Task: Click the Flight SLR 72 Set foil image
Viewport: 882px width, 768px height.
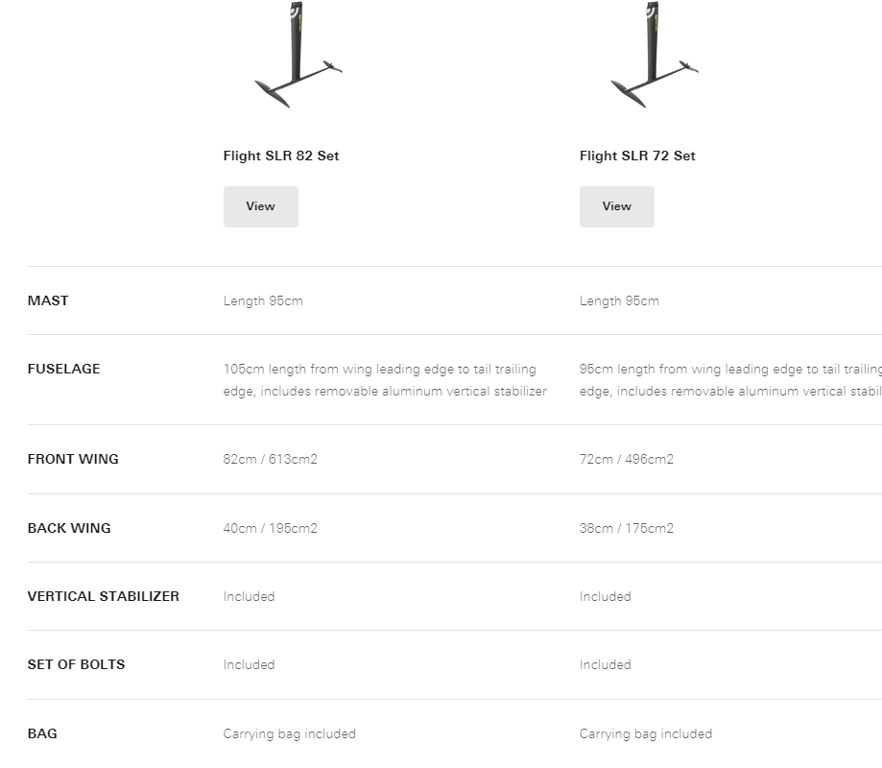Action: click(x=654, y=58)
